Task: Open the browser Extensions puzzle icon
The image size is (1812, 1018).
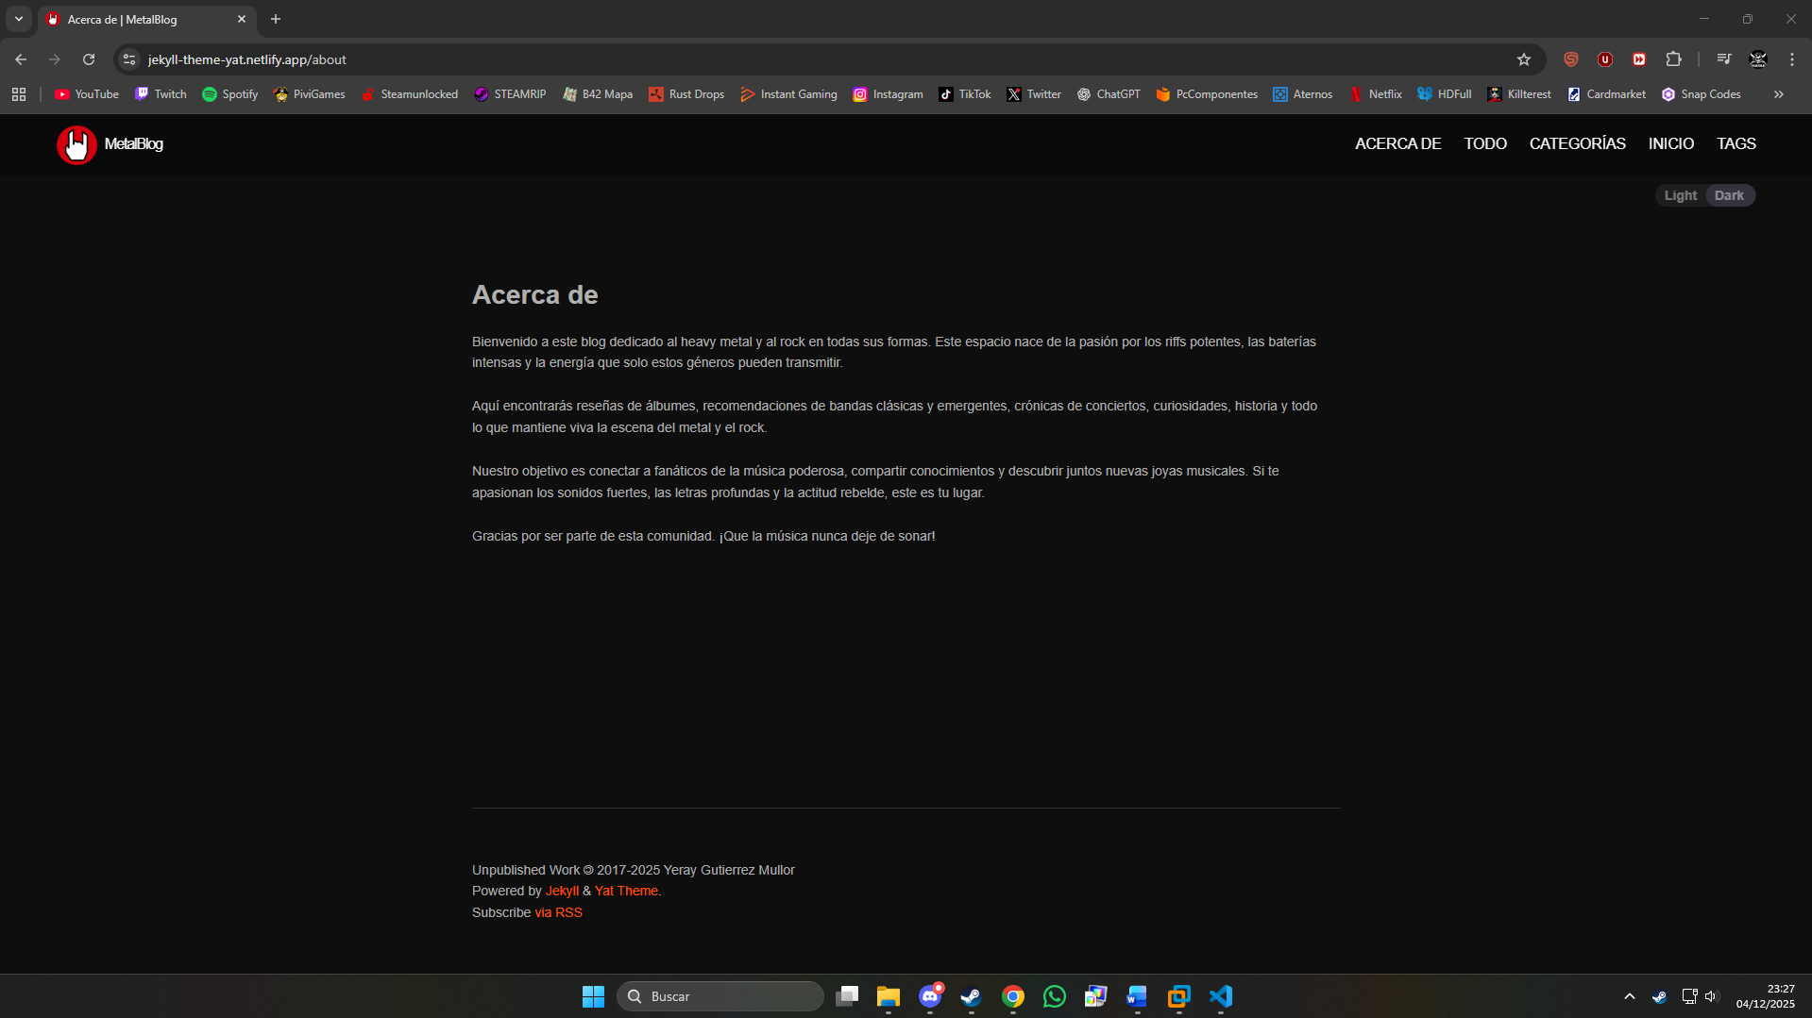Action: click(1673, 59)
